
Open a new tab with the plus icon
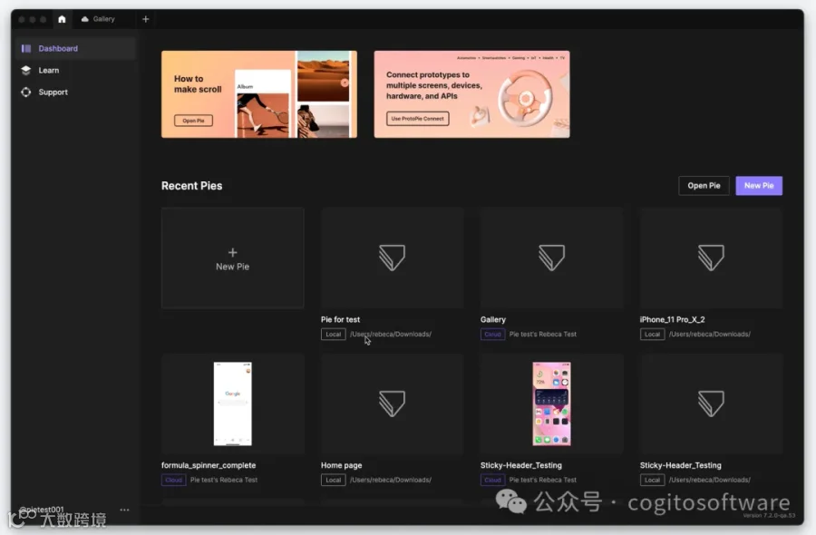coord(146,19)
